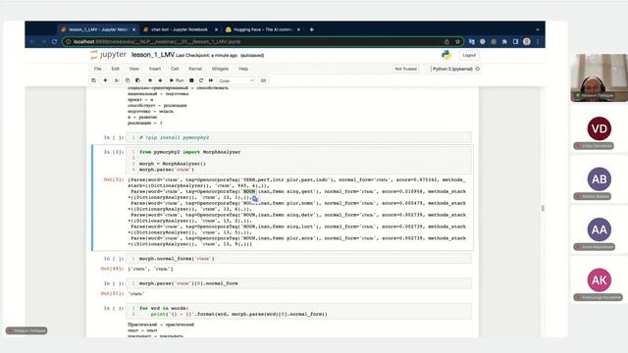The height and width of the screenshot is (353, 628).
Task: Select the presenter video thumbnail
Action: [600, 77]
